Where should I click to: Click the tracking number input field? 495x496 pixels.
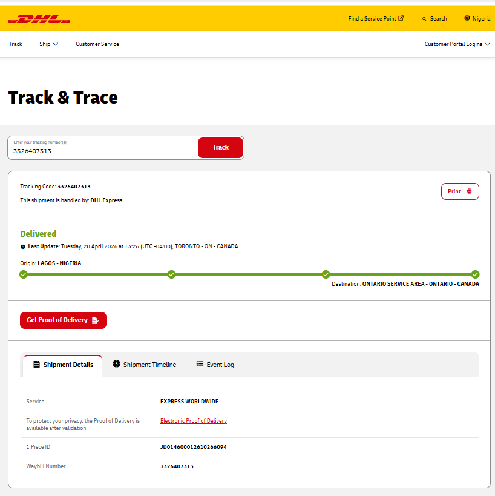pos(103,148)
